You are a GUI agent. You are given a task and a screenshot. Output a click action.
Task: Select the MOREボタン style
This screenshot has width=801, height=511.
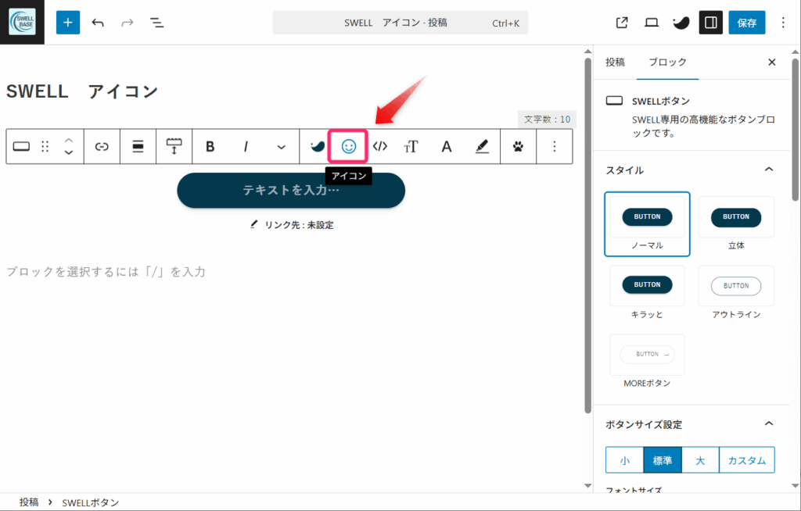[x=647, y=362]
